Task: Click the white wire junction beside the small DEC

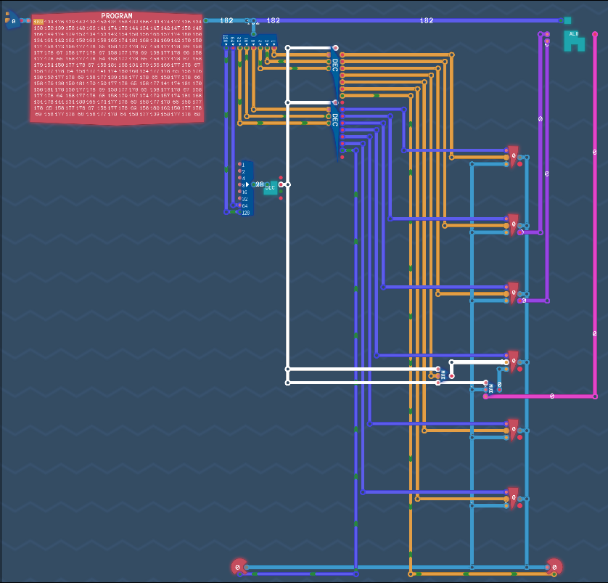Action: point(288,184)
